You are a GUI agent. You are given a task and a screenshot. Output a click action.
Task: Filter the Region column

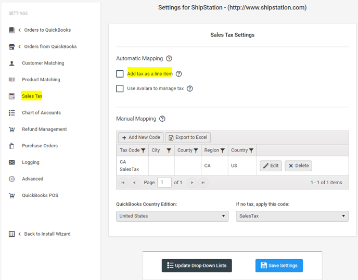(223, 150)
